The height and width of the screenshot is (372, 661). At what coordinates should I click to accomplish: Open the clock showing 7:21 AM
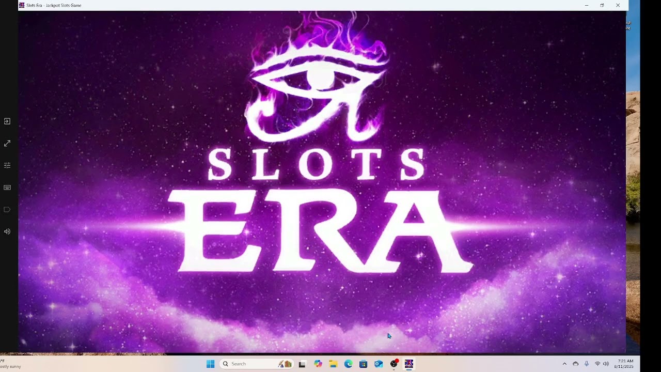pyautogui.click(x=625, y=364)
